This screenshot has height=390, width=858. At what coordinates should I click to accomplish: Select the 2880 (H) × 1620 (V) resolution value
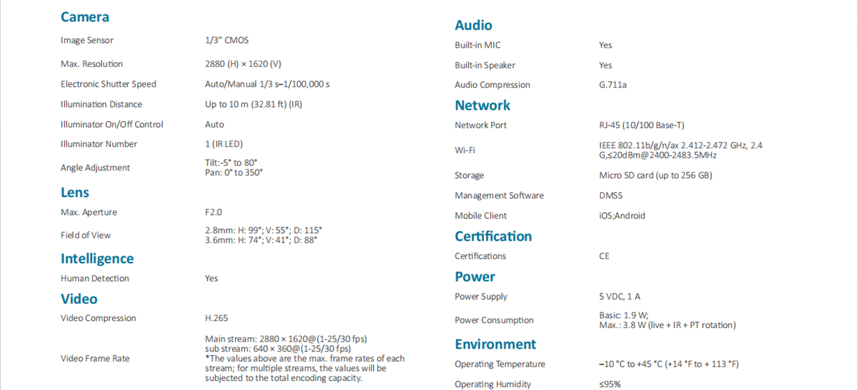point(243,64)
